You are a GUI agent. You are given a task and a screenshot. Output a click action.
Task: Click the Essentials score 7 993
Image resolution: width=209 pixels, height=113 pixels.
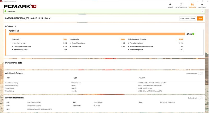(65, 39)
